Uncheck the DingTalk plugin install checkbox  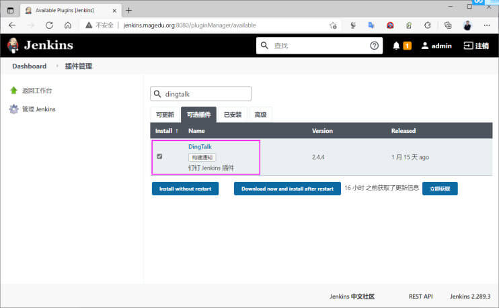159,156
